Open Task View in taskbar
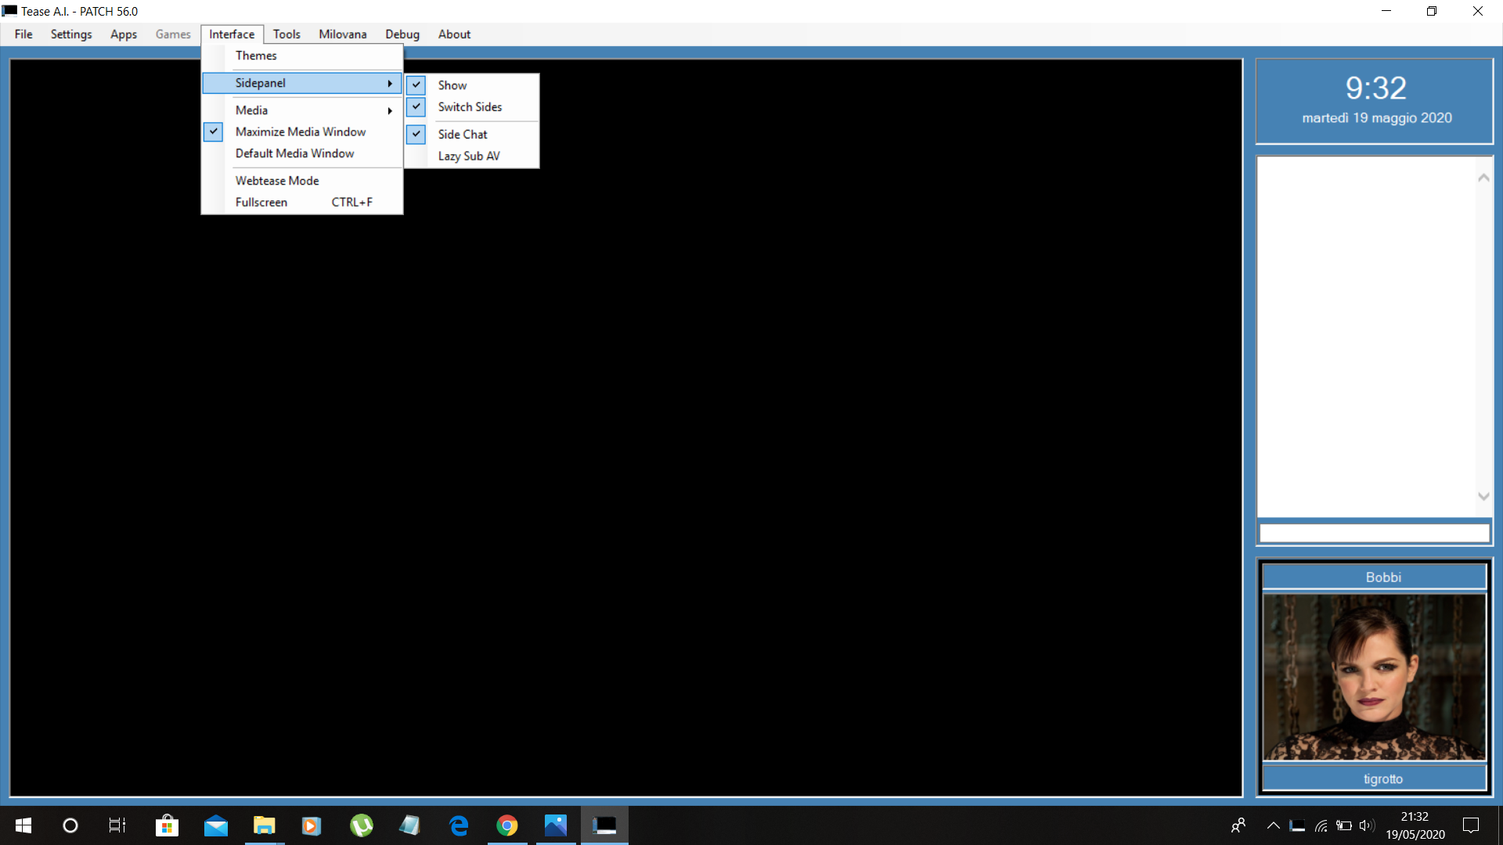1503x845 pixels. point(117,825)
